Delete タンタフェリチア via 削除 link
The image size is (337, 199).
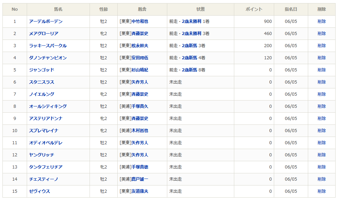click(322, 167)
